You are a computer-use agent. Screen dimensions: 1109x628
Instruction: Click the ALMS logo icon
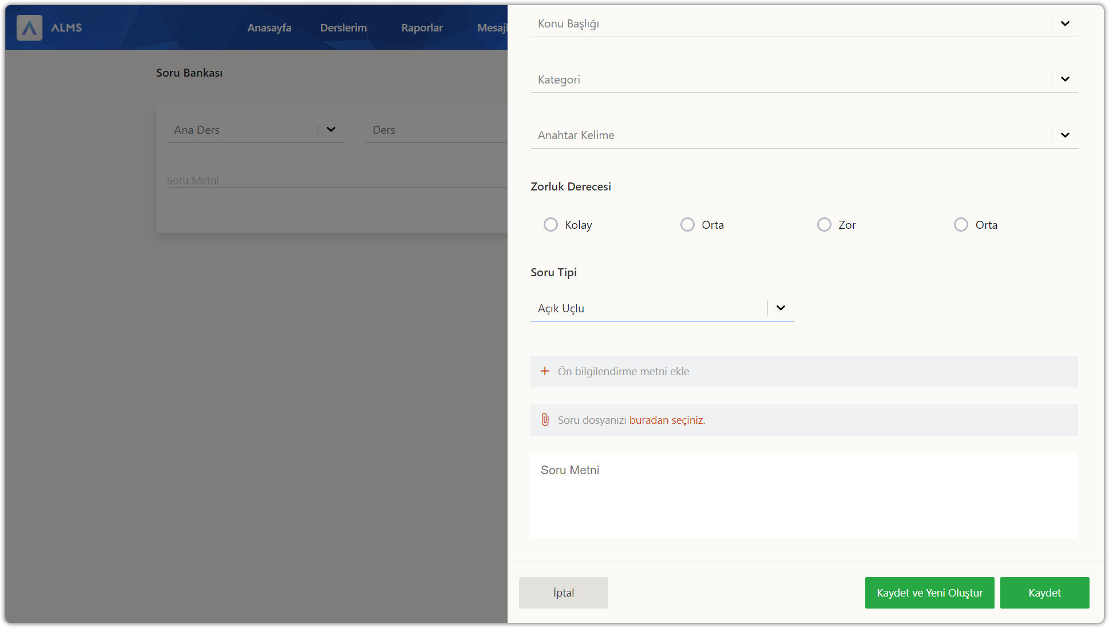tap(29, 27)
